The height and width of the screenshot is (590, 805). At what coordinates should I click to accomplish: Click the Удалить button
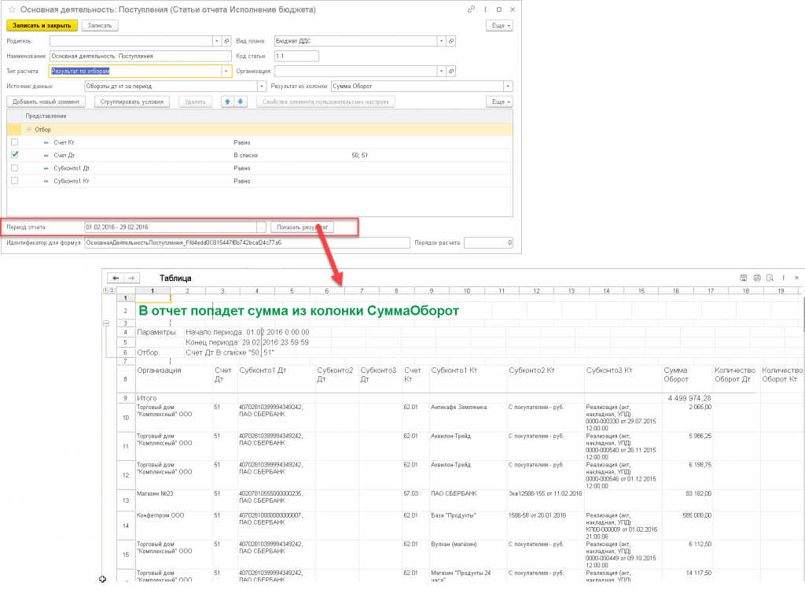point(195,101)
